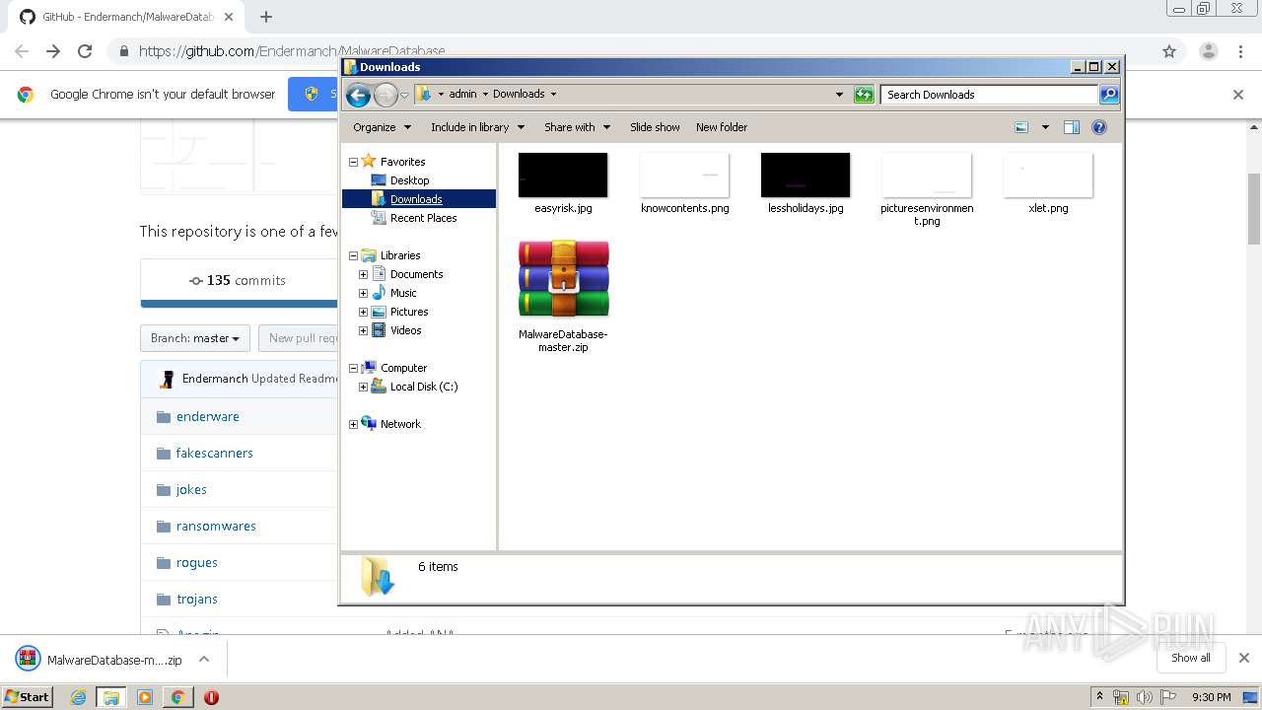Focus the Search Downloads field
The height and width of the screenshot is (710, 1262).
989,95
